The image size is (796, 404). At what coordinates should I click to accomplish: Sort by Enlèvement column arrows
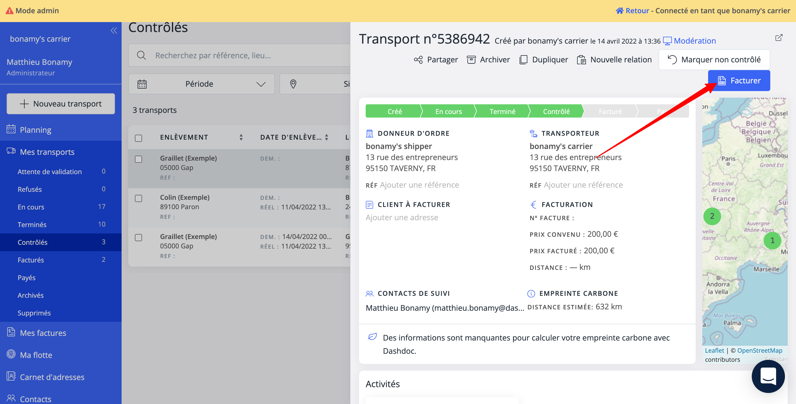pos(241,137)
